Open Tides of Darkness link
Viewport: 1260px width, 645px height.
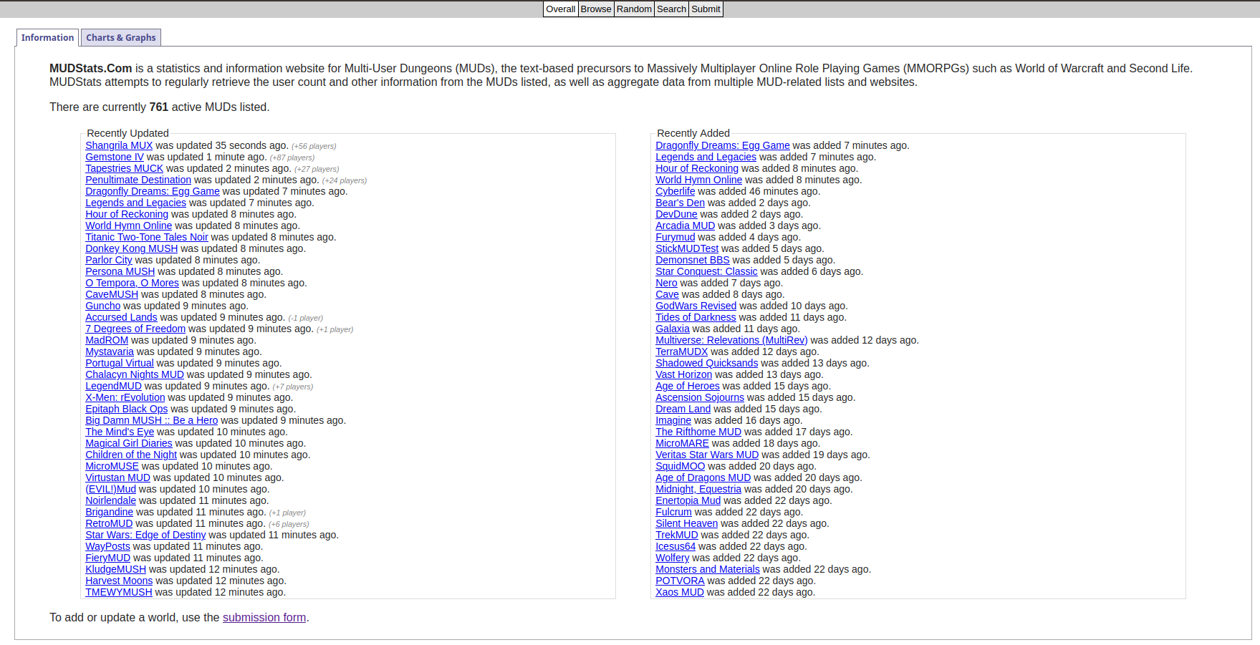point(696,317)
